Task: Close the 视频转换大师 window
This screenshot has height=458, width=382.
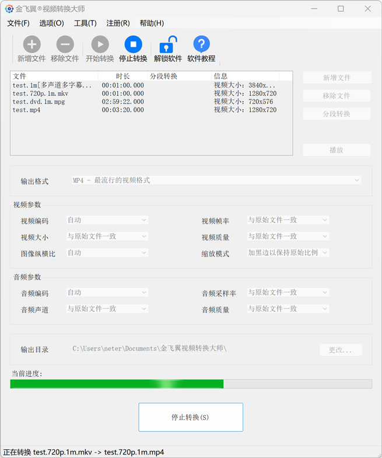Action: coord(367,9)
